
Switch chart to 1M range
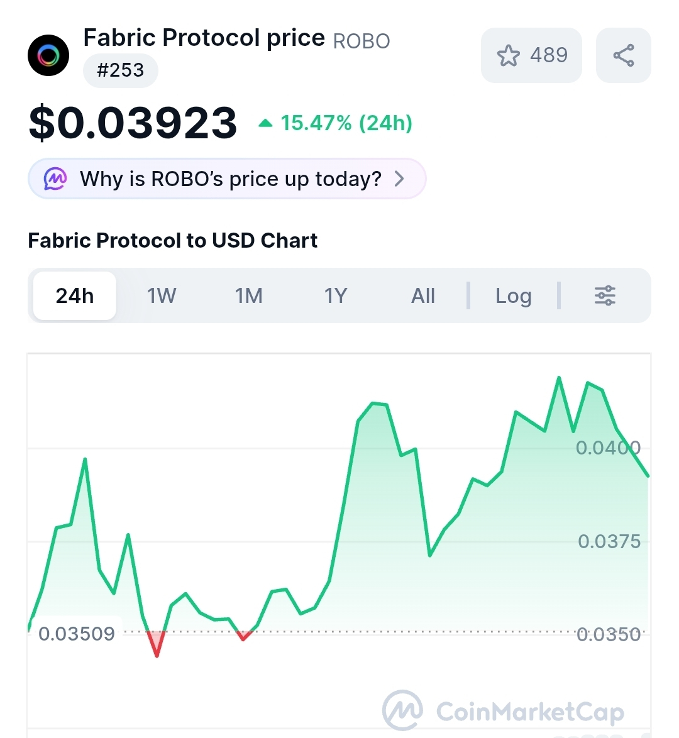tap(249, 295)
